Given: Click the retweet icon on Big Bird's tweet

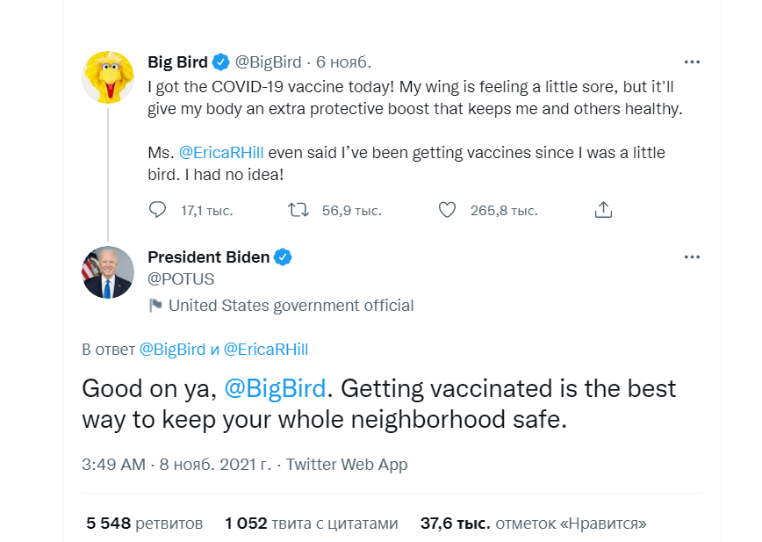Looking at the screenshot, I should coord(298,210).
